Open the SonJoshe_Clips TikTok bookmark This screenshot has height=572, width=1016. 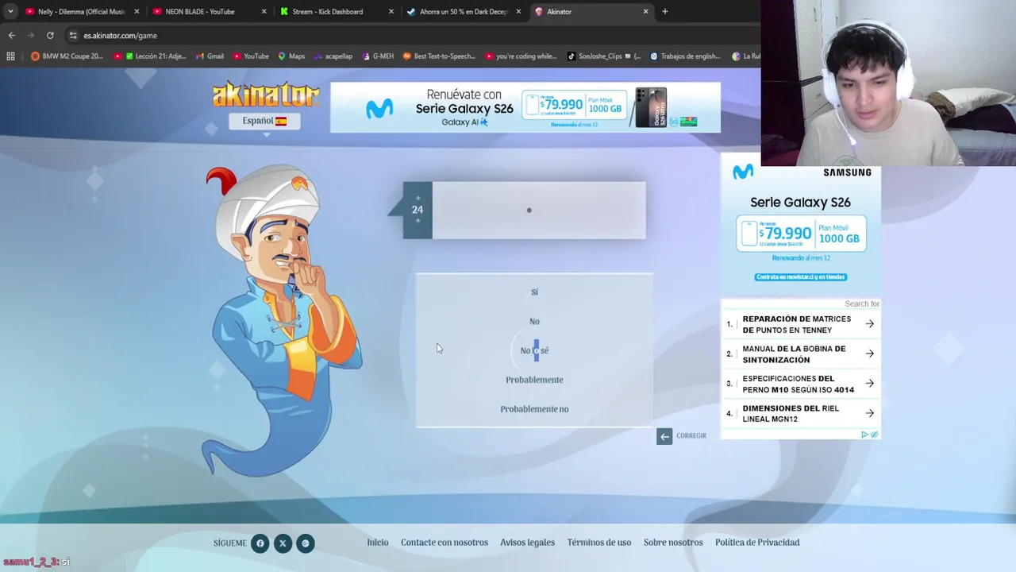click(605, 56)
